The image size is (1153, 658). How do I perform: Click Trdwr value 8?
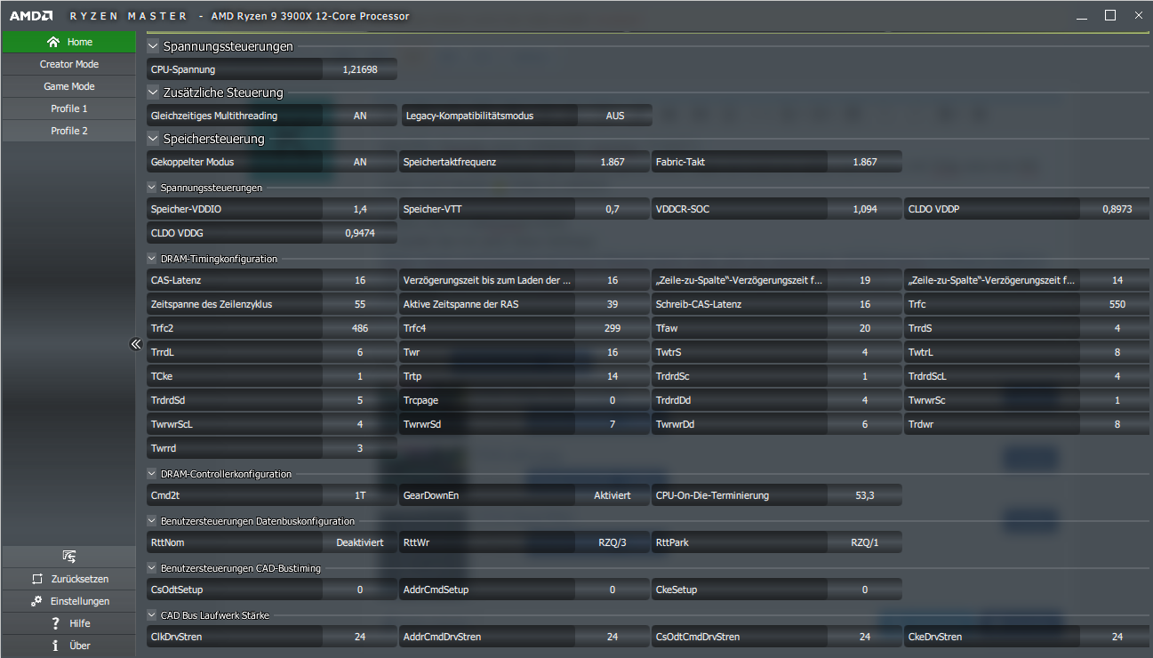[1117, 424]
